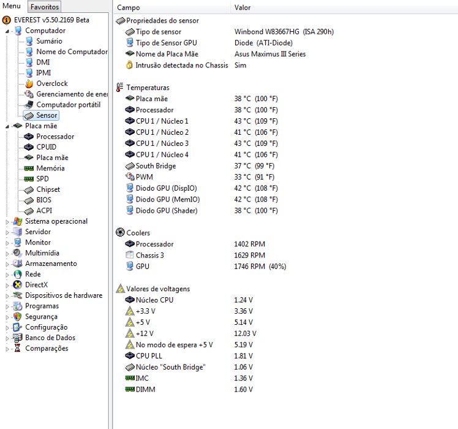Select the CPU PLL voltage row

(189, 356)
